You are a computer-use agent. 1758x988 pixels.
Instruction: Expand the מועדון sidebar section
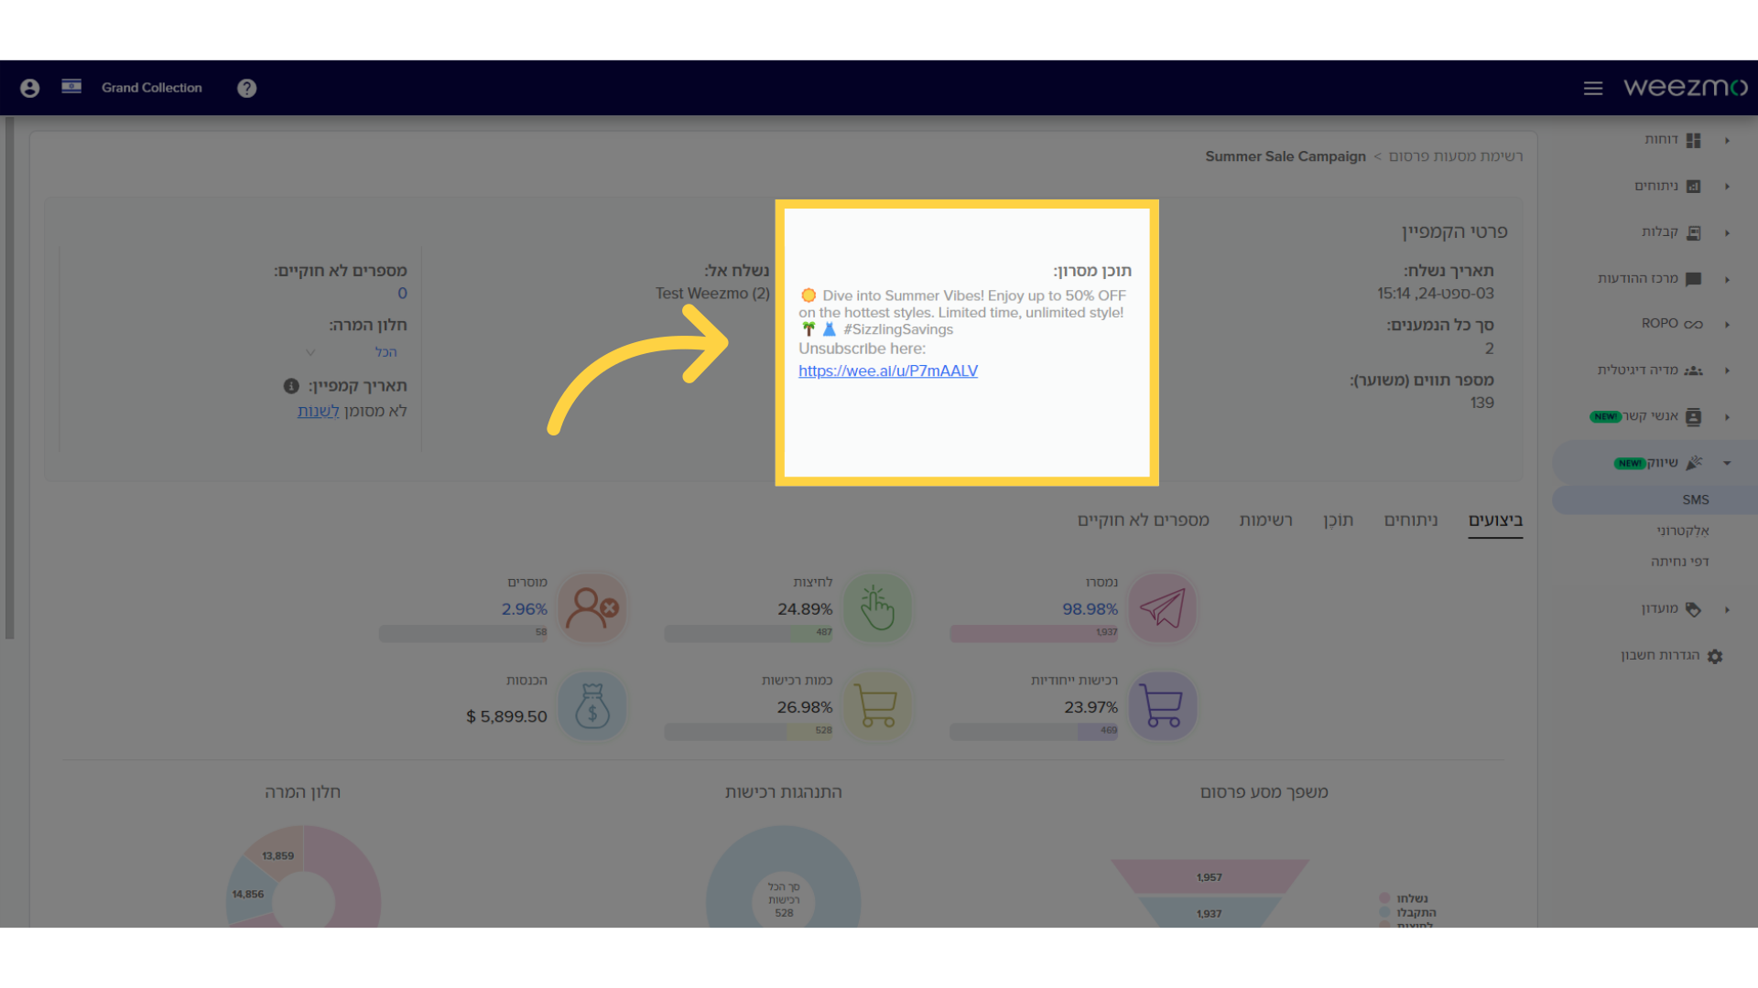pos(1727,609)
